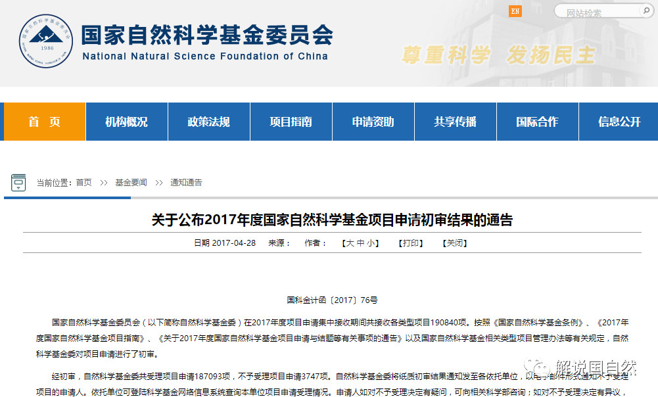Click the 打印 print link
The width and height of the screenshot is (658, 397).
(411, 243)
